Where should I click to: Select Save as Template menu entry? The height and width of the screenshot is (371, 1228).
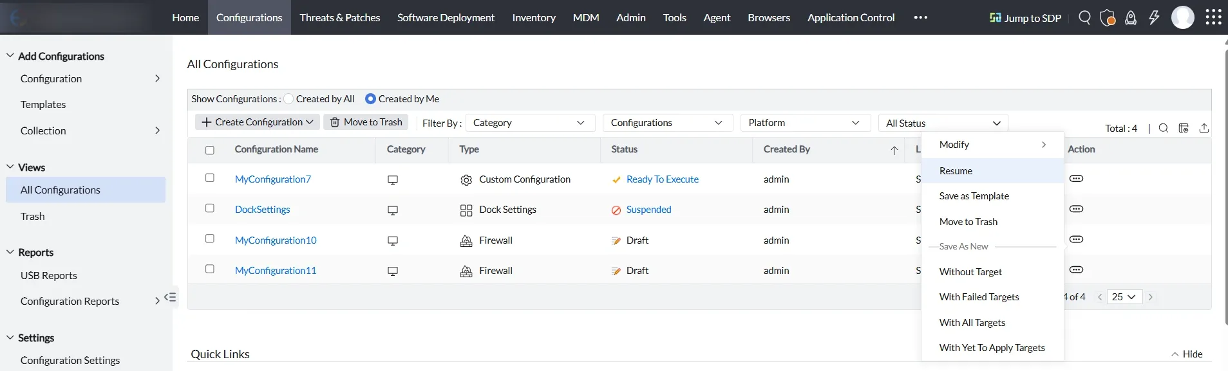992,196
